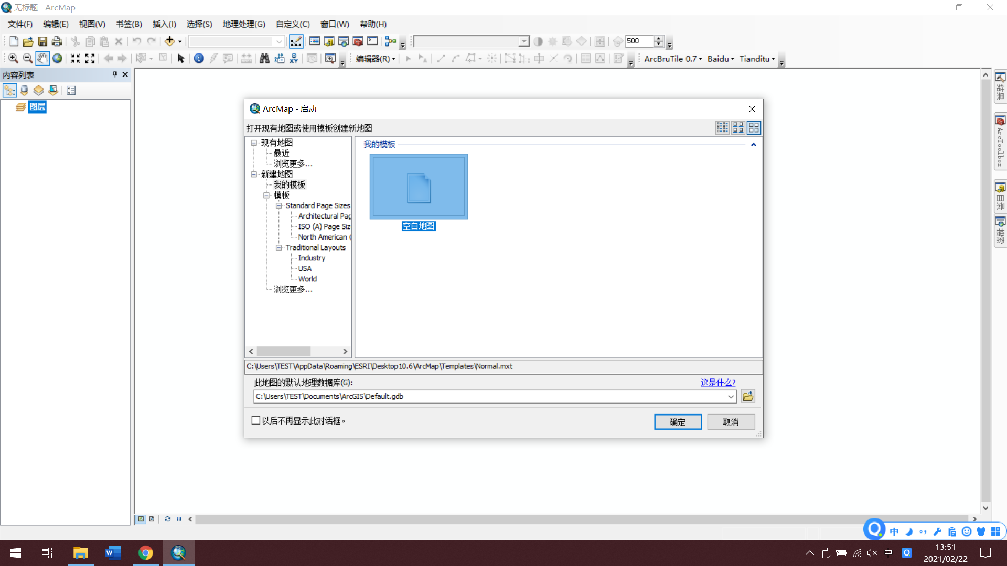Switch TOC to List By Visibility
Viewport: 1007px width, 566px height.
[38, 91]
